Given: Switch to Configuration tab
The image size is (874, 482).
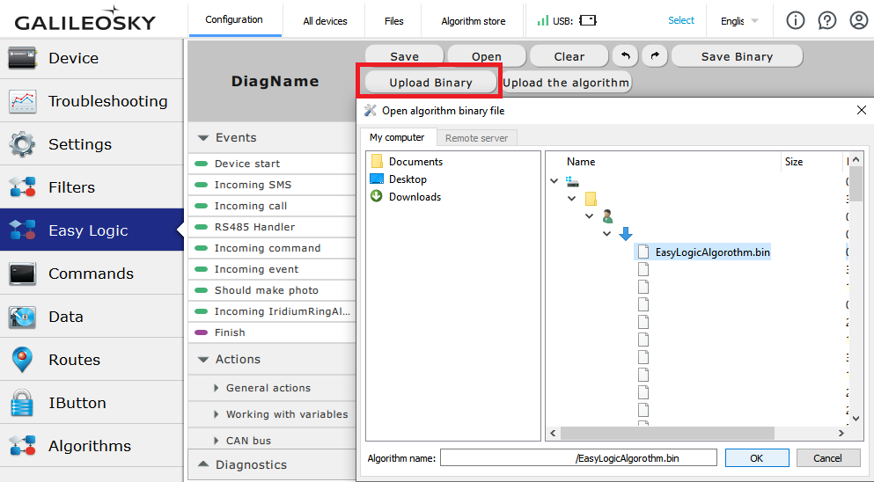Looking at the screenshot, I should tap(234, 19).
